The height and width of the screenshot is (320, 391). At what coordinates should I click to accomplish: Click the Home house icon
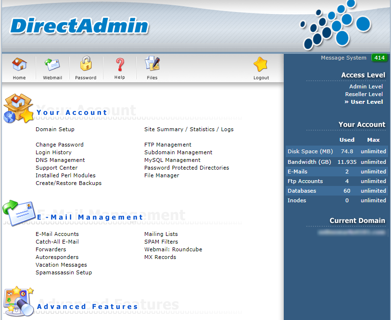click(19, 64)
